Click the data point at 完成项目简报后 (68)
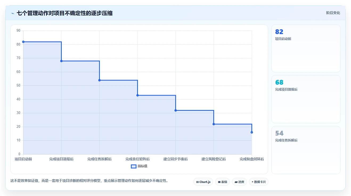Viewport: 351px width, 196px height. [x=61, y=61]
